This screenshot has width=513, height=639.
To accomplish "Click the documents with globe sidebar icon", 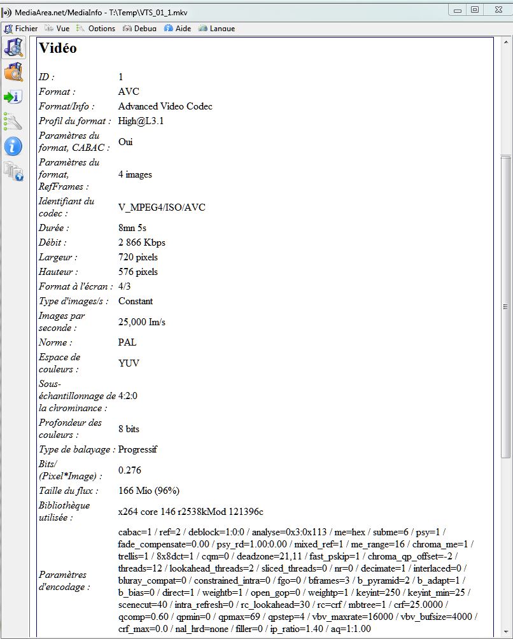I will tap(14, 171).
